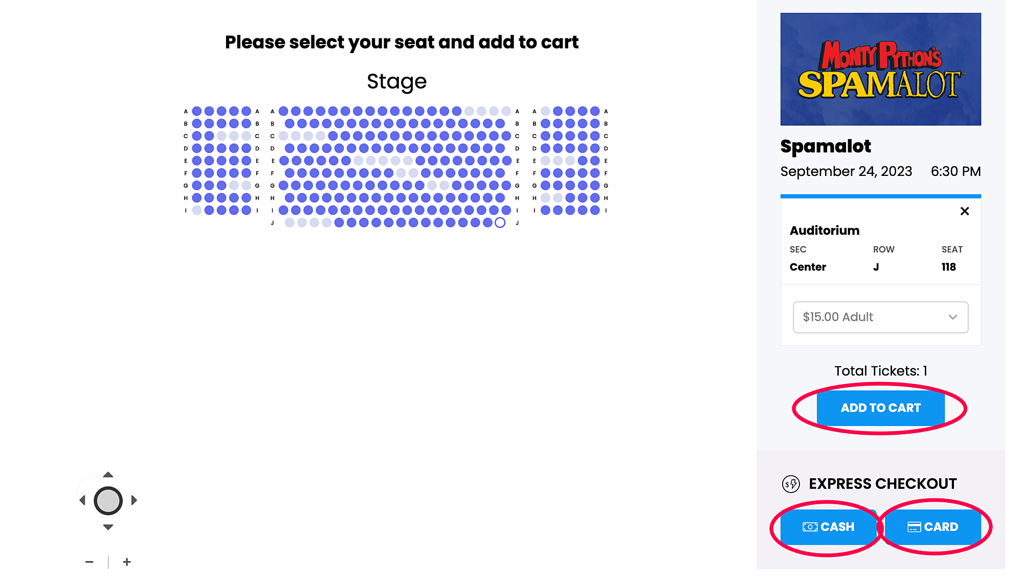Pan the seat map down with arrow
Image resolution: width=1023 pixels, height=576 pixels.
[108, 527]
